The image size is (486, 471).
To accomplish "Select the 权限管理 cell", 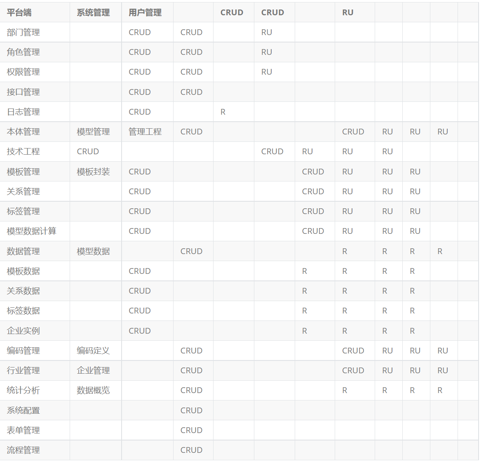I will pyautogui.click(x=23, y=72).
